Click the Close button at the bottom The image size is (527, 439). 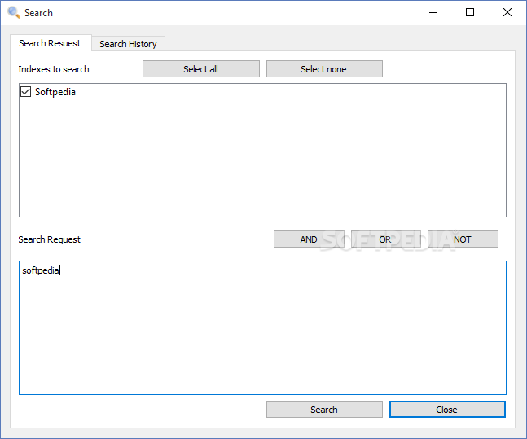447,410
